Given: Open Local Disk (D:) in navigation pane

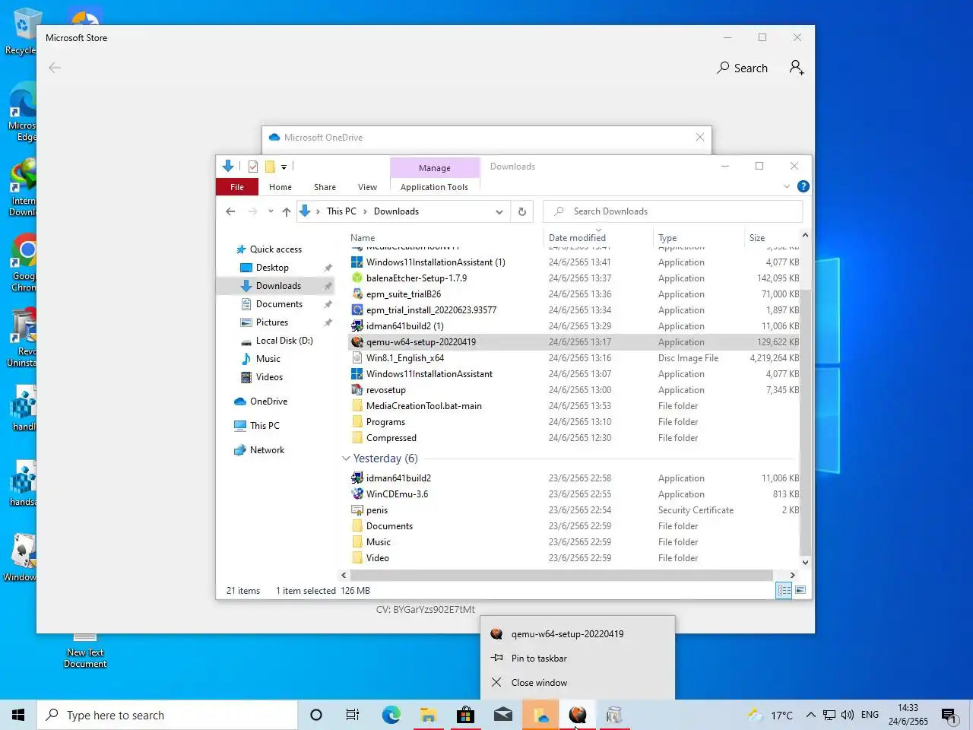Looking at the screenshot, I should pyautogui.click(x=284, y=341).
